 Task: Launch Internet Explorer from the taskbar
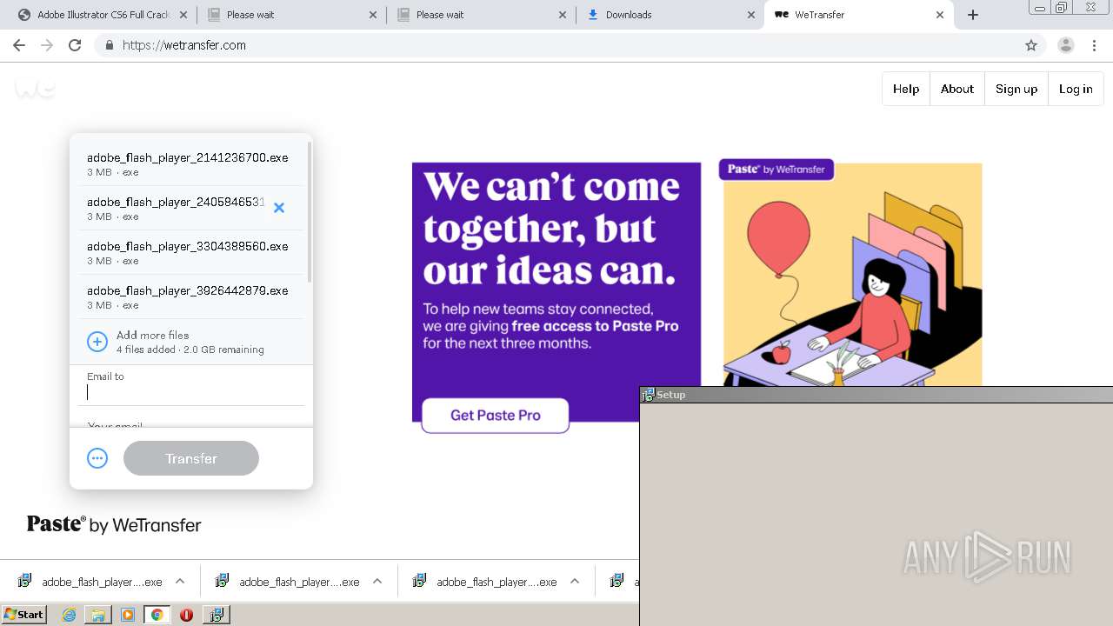click(x=70, y=615)
